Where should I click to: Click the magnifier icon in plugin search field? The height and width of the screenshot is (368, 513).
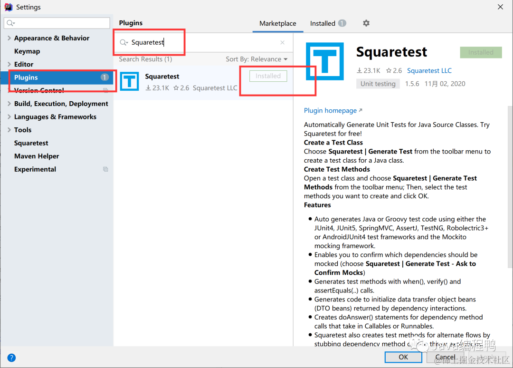click(123, 43)
